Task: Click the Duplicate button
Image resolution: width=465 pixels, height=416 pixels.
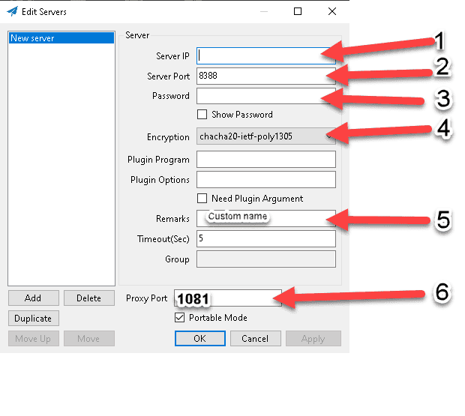Action: click(34, 319)
